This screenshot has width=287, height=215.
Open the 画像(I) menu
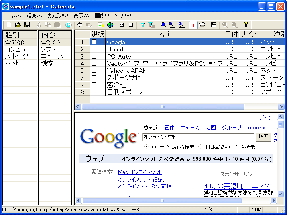pyautogui.click(x=102, y=16)
